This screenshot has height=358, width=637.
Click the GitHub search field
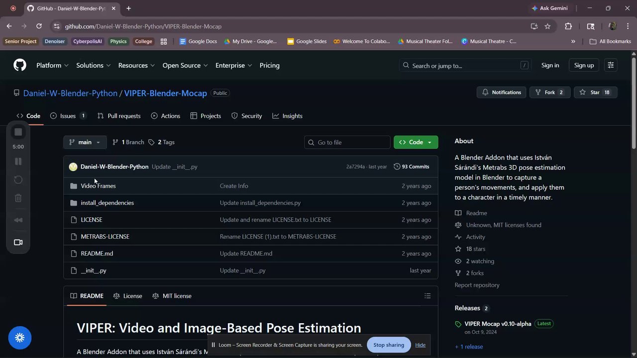click(x=465, y=65)
